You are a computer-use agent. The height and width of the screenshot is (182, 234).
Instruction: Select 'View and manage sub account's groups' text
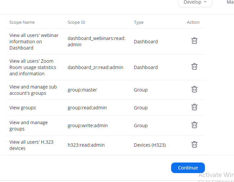[33, 90]
